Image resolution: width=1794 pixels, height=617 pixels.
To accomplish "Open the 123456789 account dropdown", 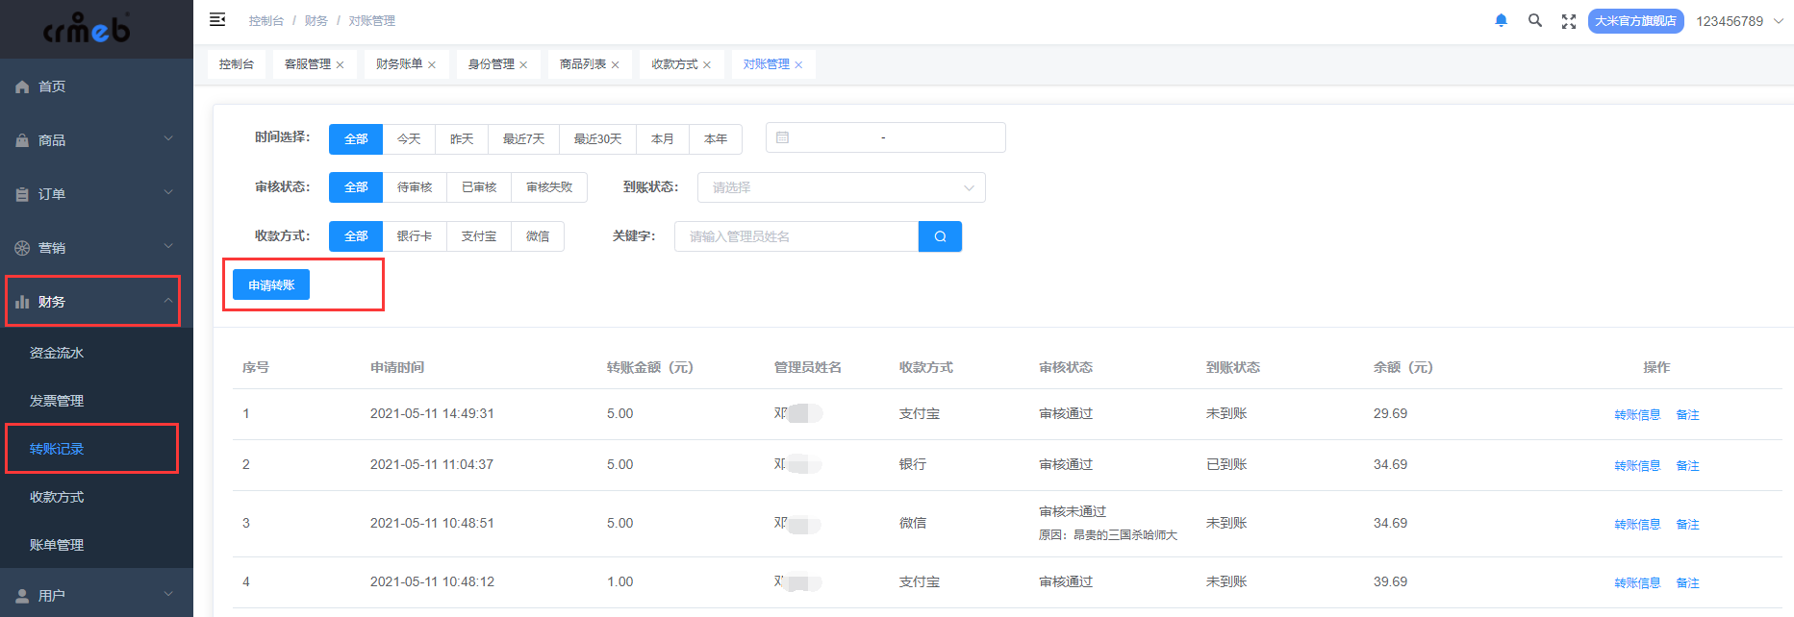I will click(1739, 21).
